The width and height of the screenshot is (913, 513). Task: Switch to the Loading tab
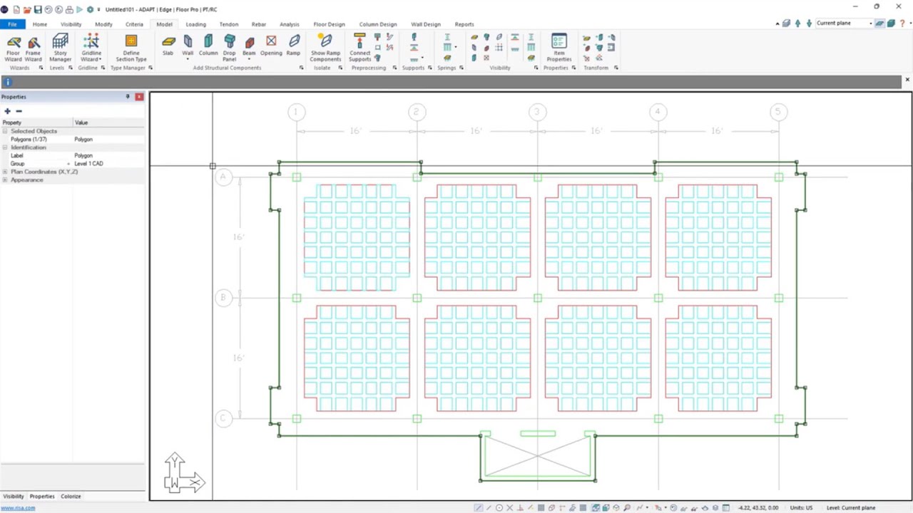pyautogui.click(x=195, y=24)
